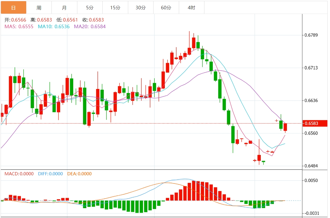Viewport: 330px width, 218px height.
Task: Open the 4时 timeframe tab
Action: click(192, 8)
